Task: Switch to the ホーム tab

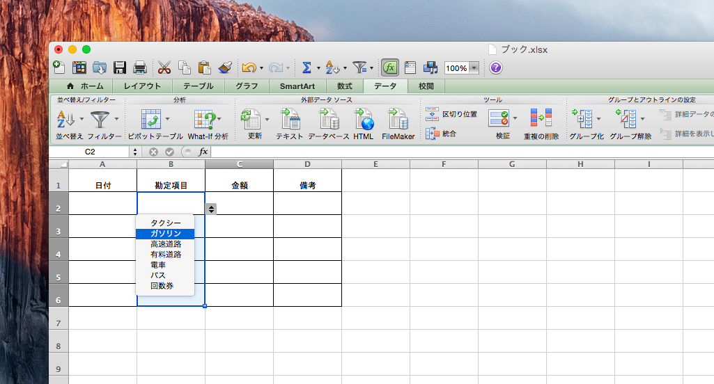Action: click(x=86, y=86)
